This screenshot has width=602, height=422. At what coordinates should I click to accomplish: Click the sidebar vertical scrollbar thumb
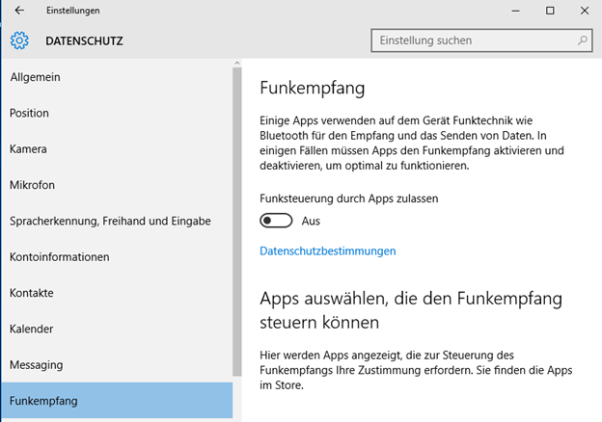tap(237, 222)
